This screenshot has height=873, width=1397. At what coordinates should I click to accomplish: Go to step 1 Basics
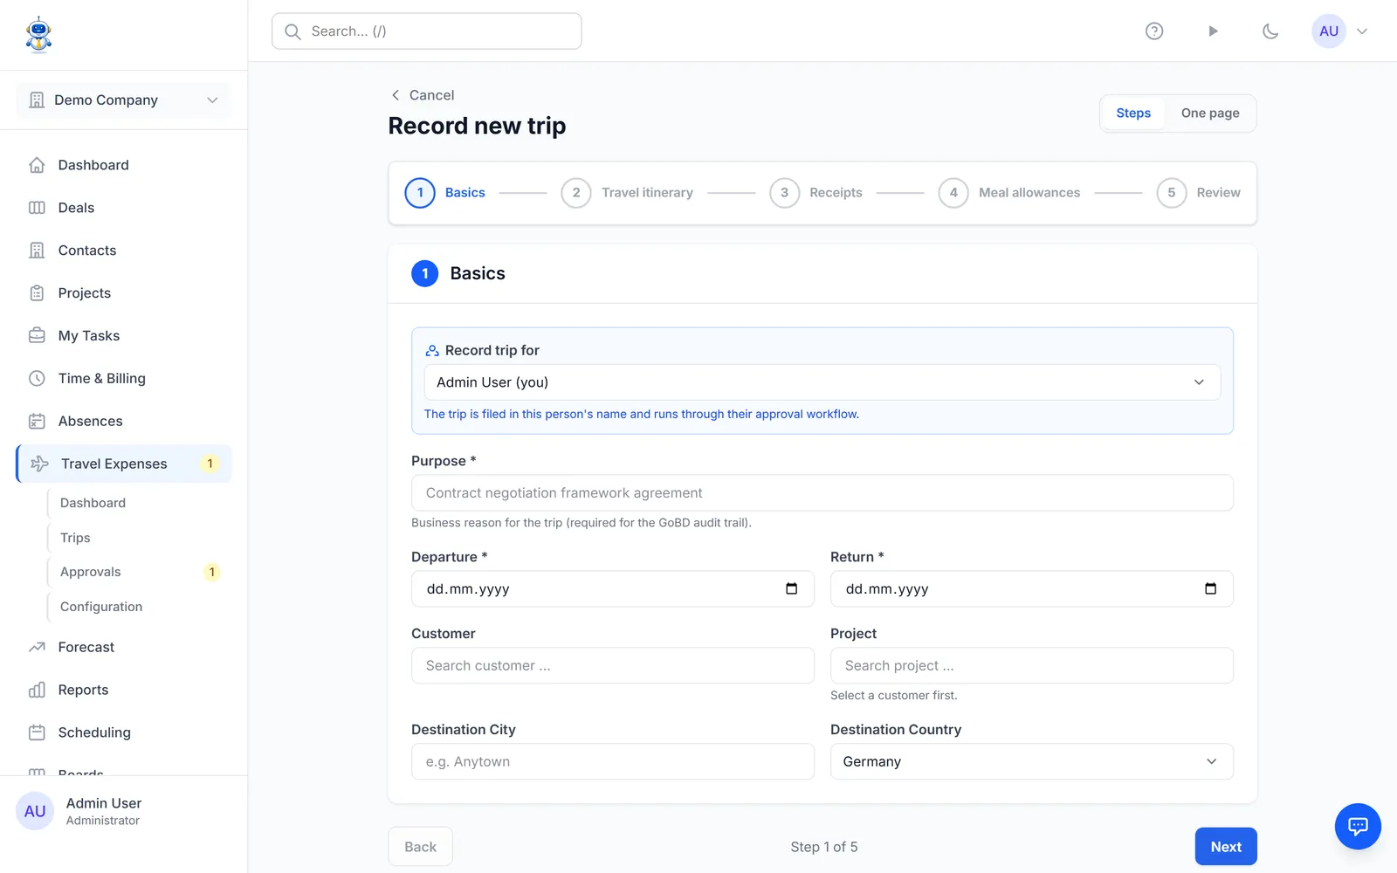pyautogui.click(x=445, y=193)
